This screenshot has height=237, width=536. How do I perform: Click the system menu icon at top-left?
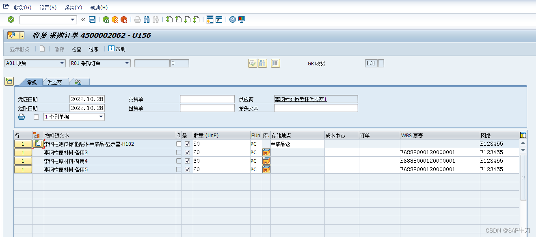tap(6, 7)
